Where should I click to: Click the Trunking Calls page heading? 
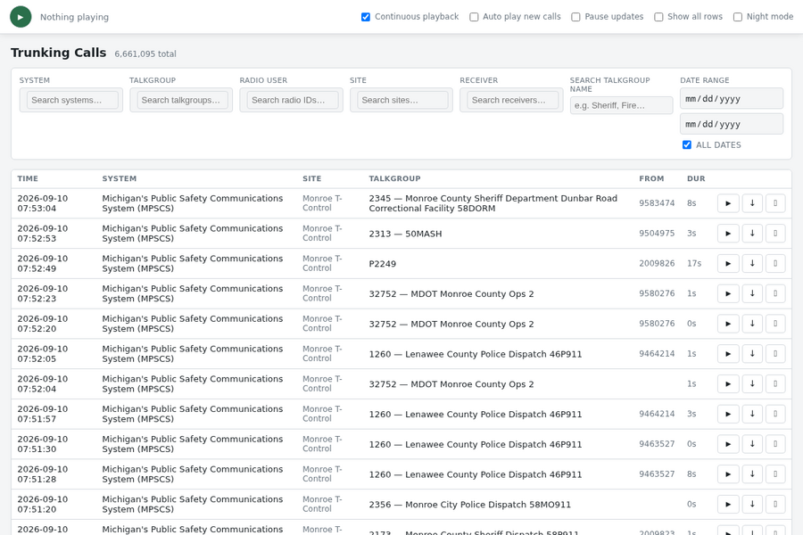point(58,53)
